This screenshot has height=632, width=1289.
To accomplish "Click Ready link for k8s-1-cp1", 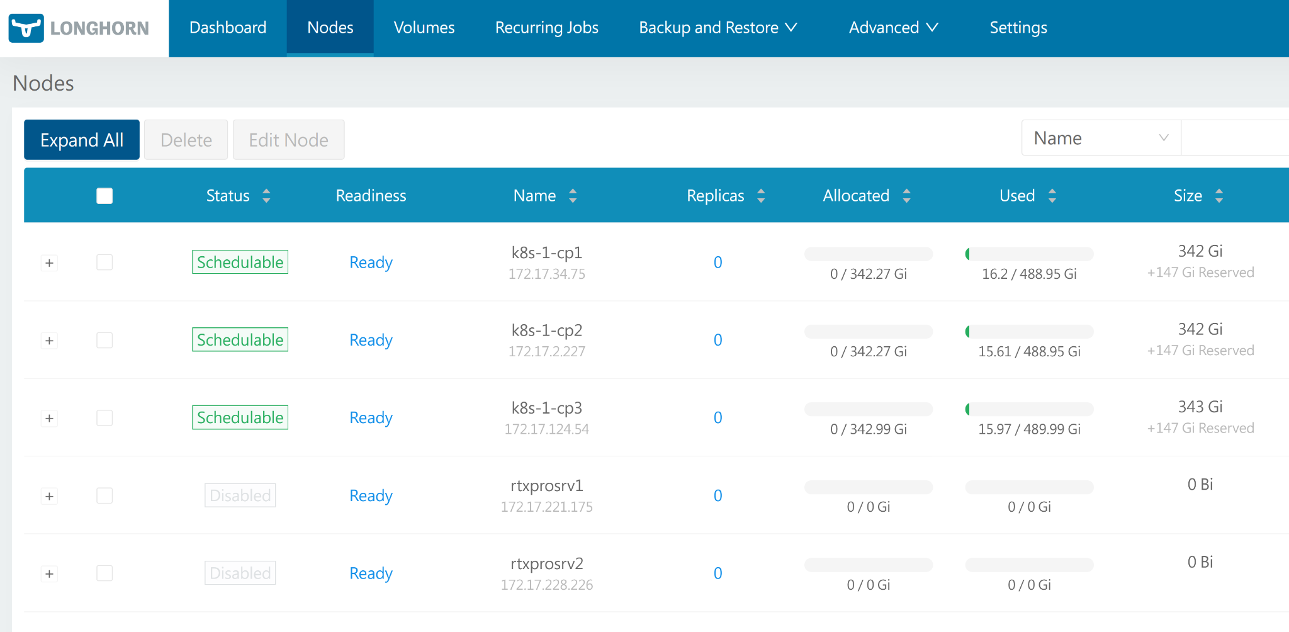I will 371,262.
